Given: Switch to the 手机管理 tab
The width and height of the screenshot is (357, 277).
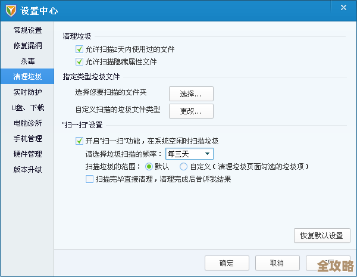Looking at the screenshot, I should pyautogui.click(x=27, y=139).
